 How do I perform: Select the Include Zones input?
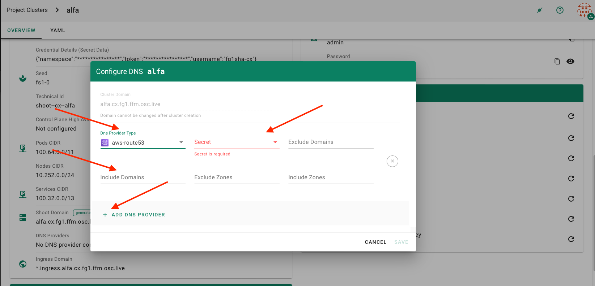(331, 177)
